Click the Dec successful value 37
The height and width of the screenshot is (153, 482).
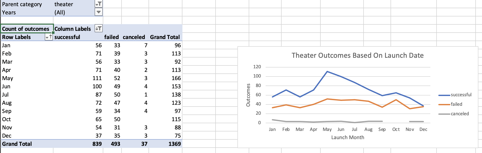(99, 136)
